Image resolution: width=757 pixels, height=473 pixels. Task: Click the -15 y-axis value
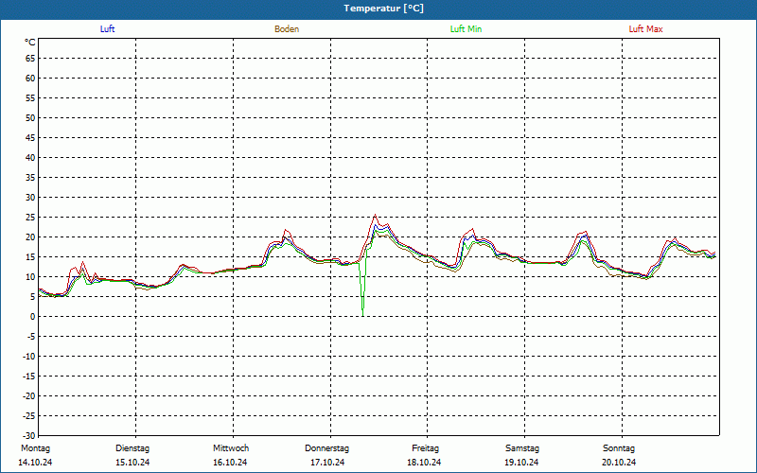[29, 376]
